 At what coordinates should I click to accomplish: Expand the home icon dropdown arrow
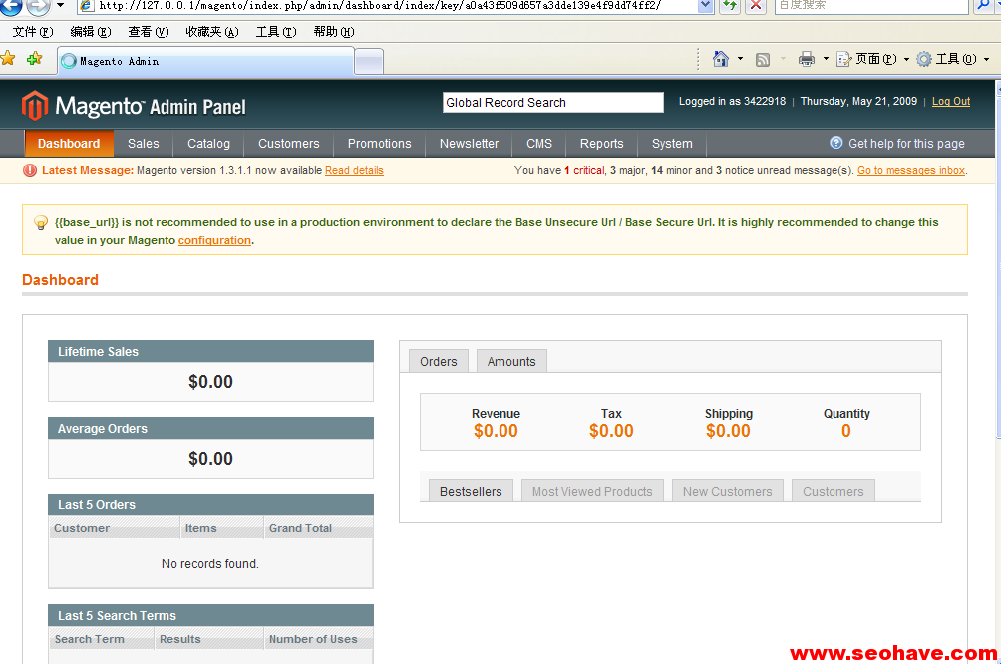tap(740, 59)
